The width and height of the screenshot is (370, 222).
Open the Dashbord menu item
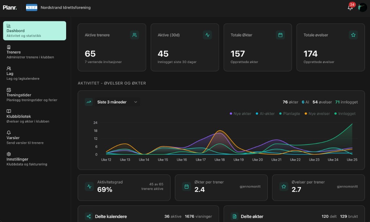pyautogui.click(x=34, y=31)
